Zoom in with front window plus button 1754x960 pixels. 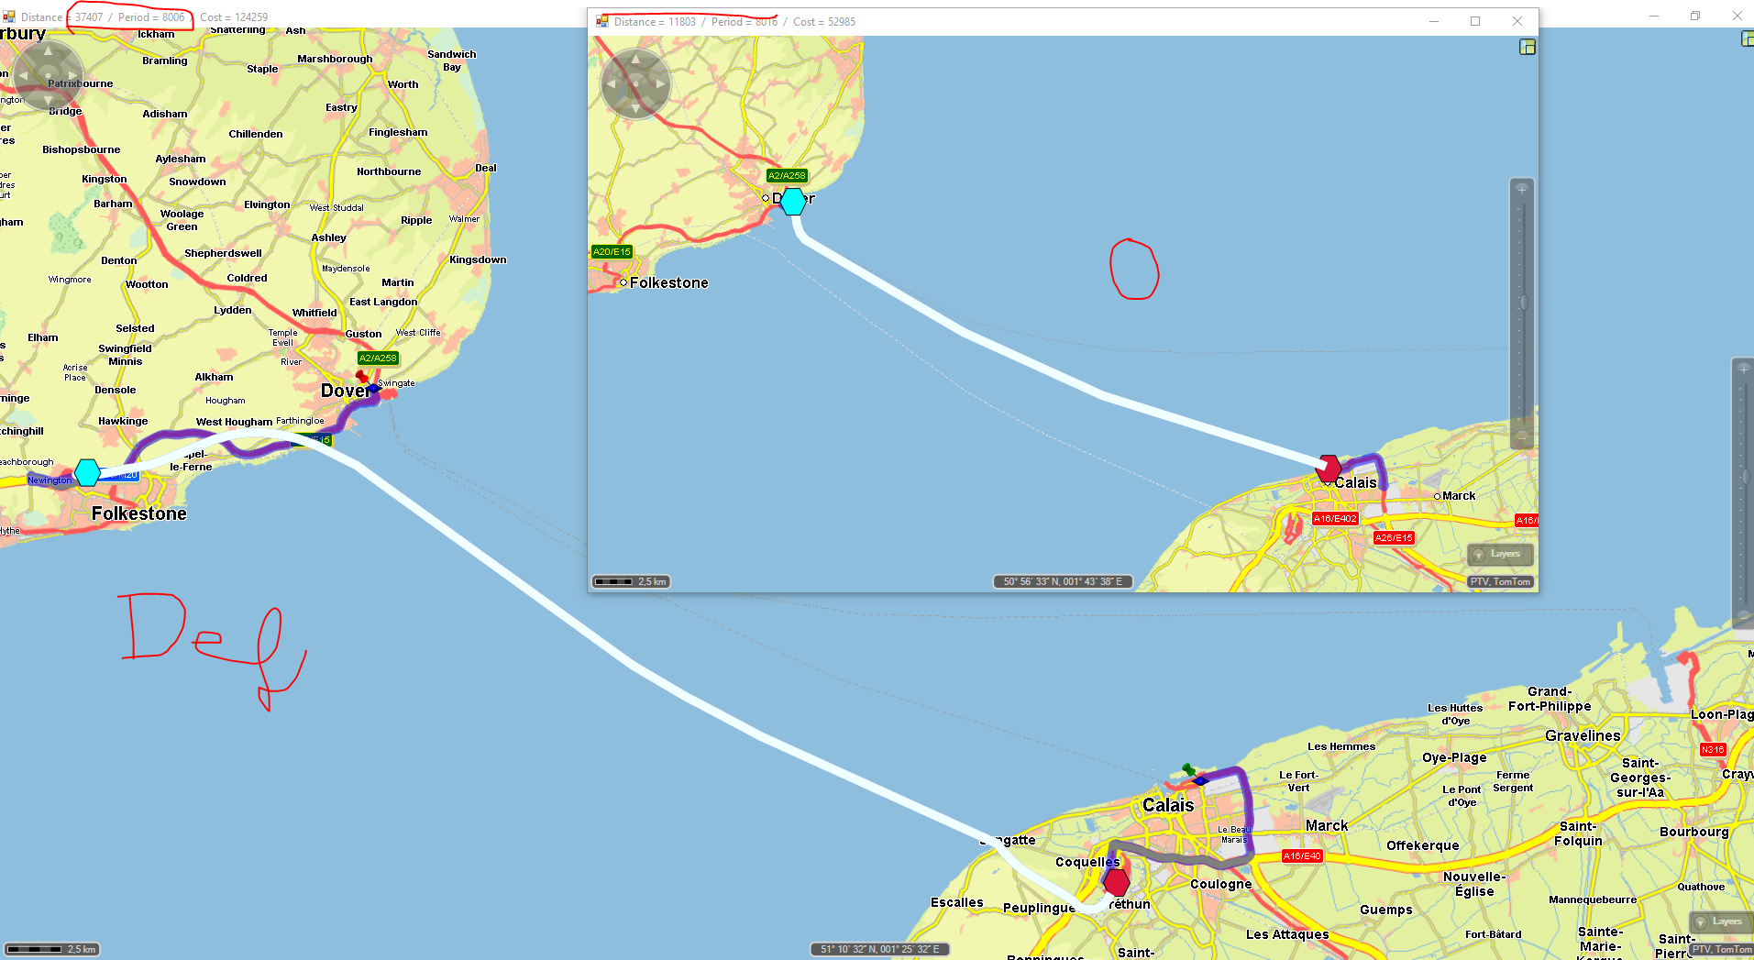[x=1522, y=189]
